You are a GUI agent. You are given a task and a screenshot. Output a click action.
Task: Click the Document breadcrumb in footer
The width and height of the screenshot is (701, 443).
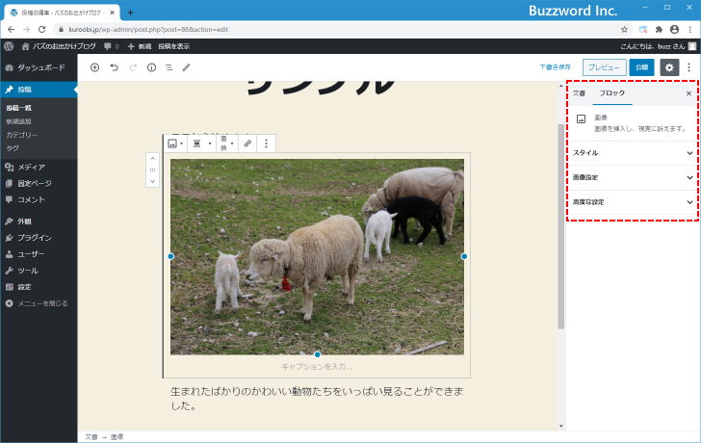(91, 437)
